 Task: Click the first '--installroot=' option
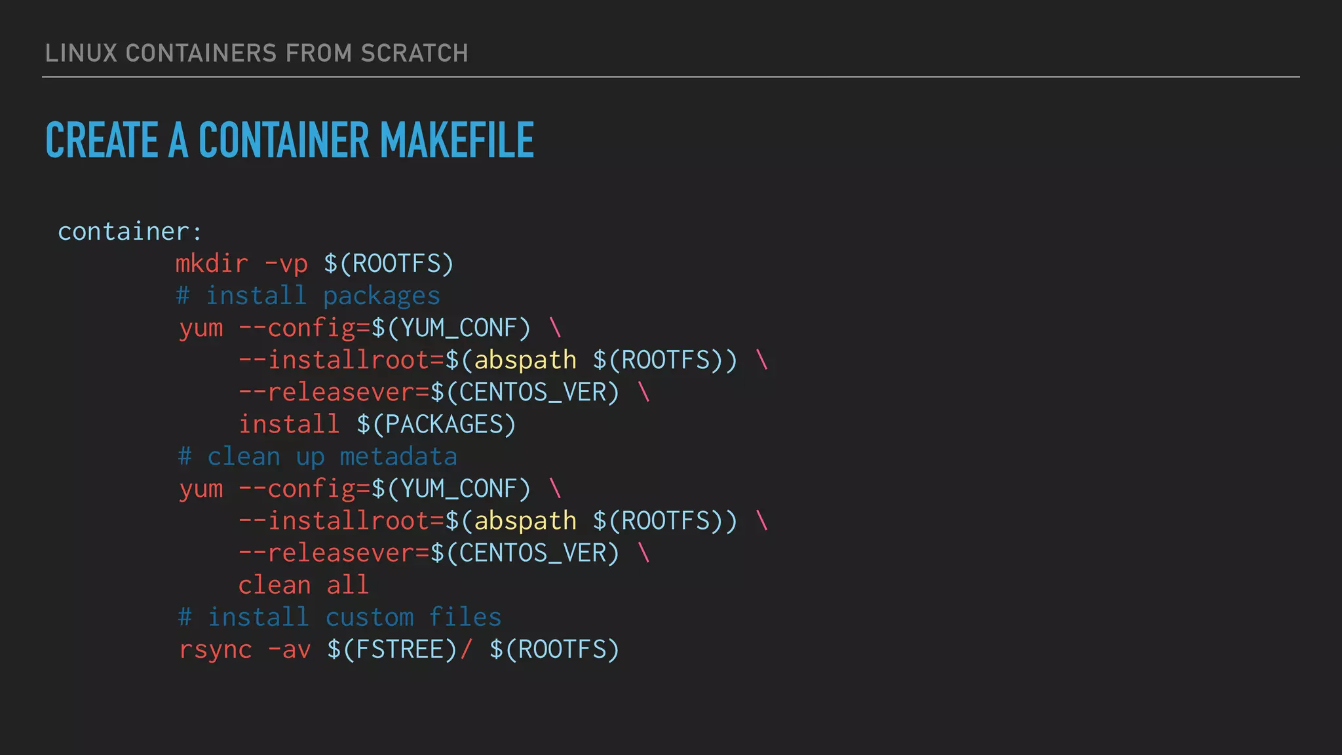[x=341, y=360]
